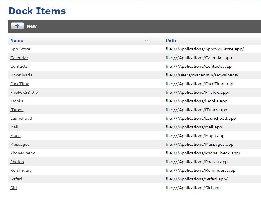
Task: Toggle the green sort arrow in Name column
Action: tap(146, 41)
